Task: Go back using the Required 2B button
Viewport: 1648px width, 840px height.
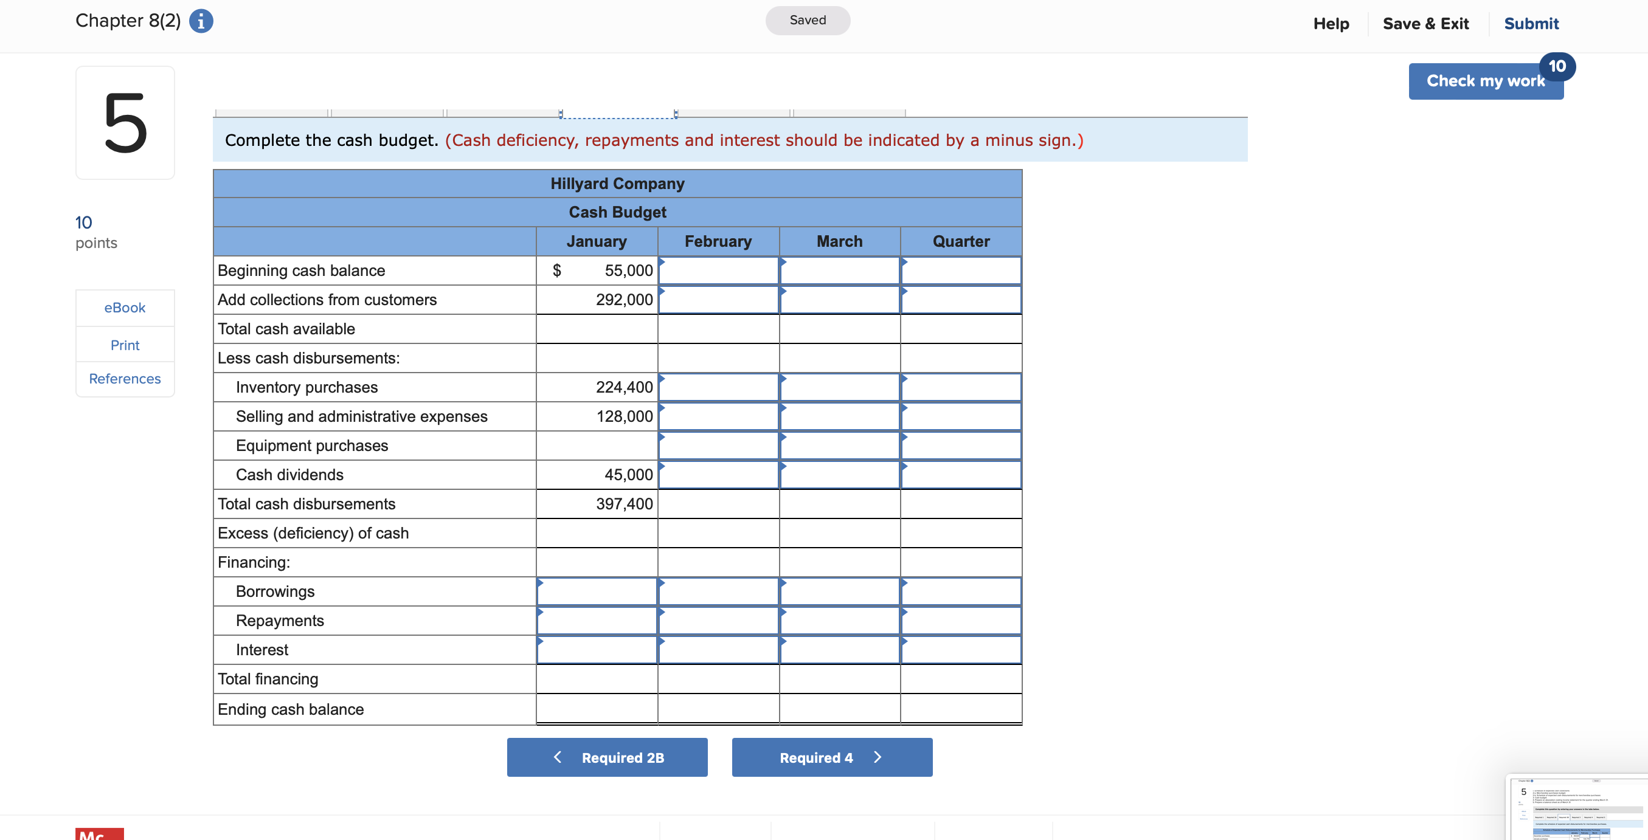Action: click(x=607, y=757)
